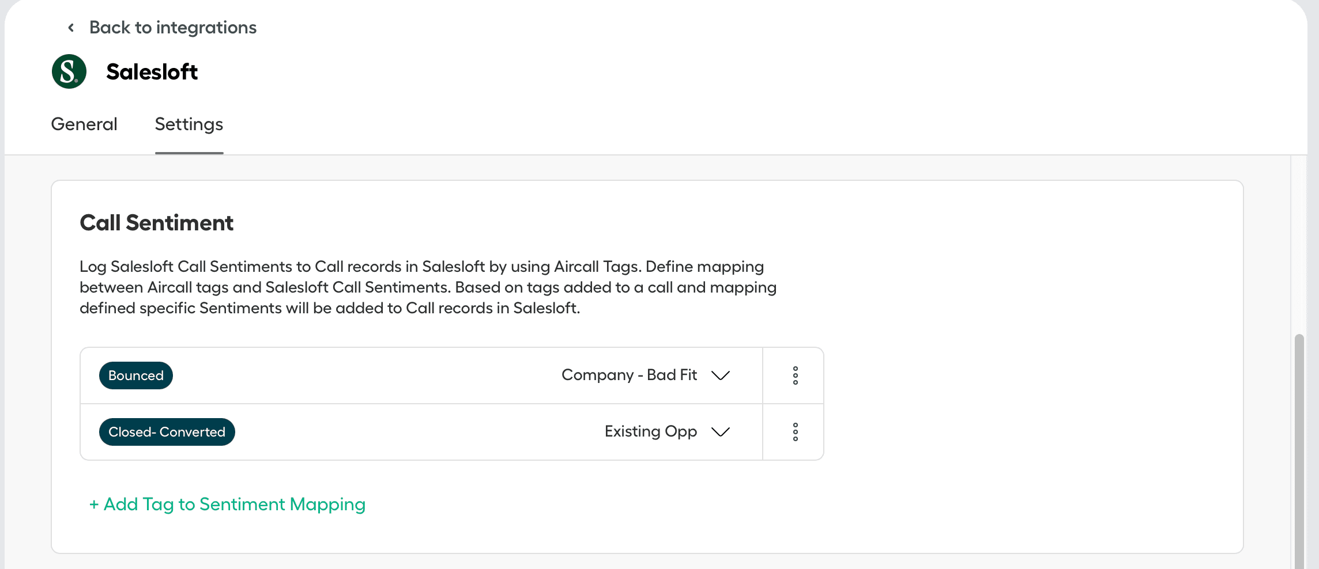This screenshot has width=1319, height=569.
Task: Click the Call Sentiment heading
Action: [x=156, y=223]
